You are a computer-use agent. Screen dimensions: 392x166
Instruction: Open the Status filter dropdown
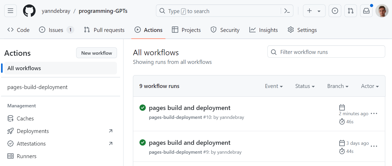305,86
